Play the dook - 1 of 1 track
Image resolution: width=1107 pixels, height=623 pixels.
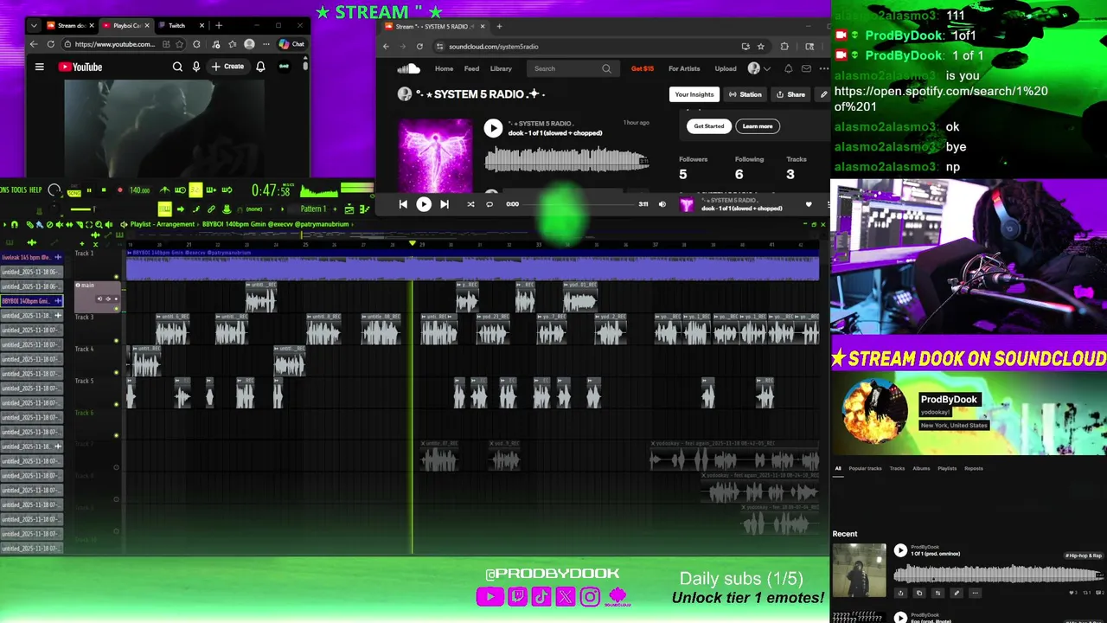(493, 128)
